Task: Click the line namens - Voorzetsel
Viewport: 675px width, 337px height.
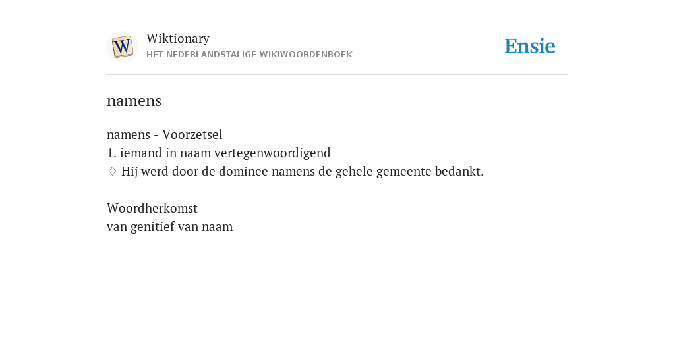Action: [164, 134]
